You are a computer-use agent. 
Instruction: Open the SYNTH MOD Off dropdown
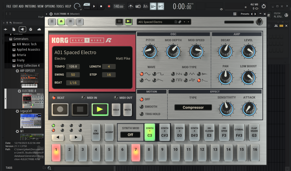coord(130,135)
